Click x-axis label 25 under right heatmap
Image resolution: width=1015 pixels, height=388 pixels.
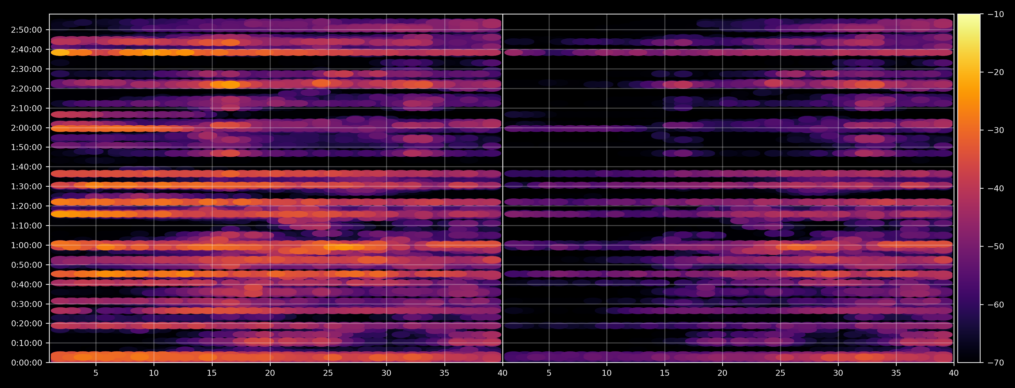tap(780, 373)
